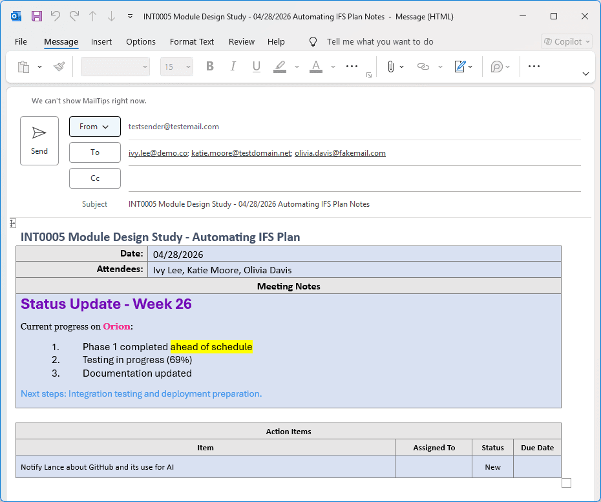Click the pink Orion word
The width and height of the screenshot is (601, 502).
[116, 326]
